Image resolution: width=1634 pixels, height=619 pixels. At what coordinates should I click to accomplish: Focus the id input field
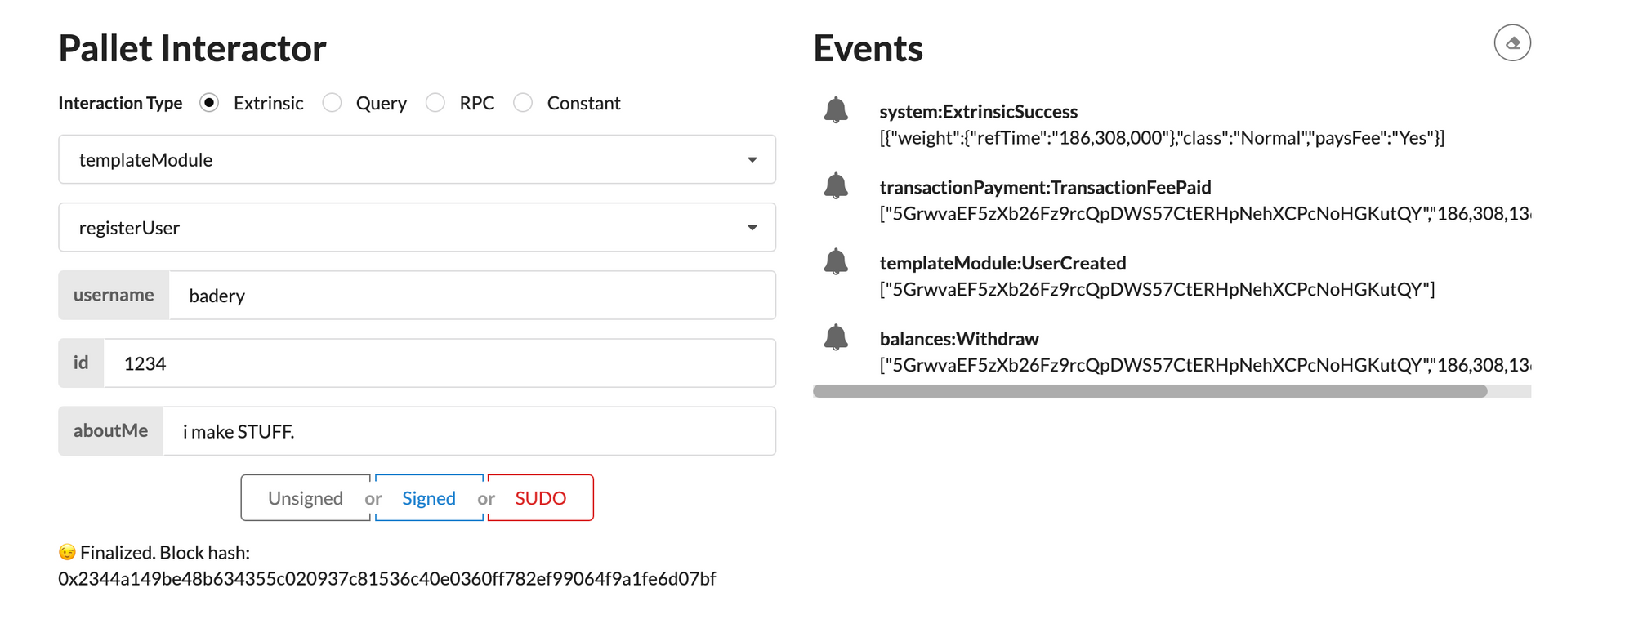(439, 363)
